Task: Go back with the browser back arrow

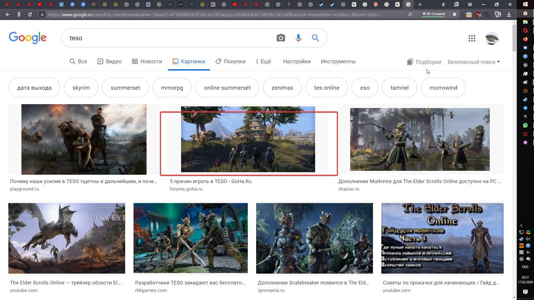Action: point(8,14)
